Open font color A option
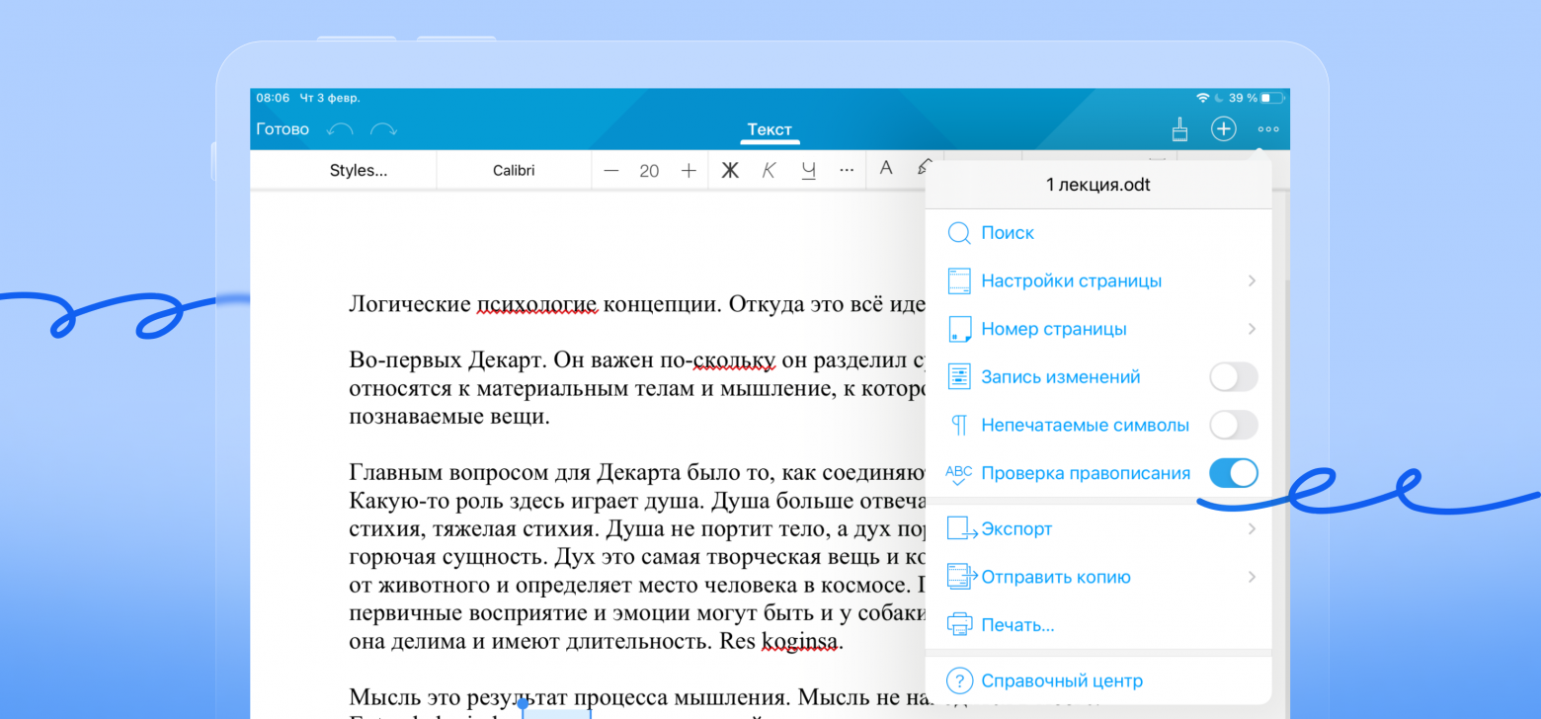Image resolution: width=1541 pixels, height=719 pixels. 886,168
